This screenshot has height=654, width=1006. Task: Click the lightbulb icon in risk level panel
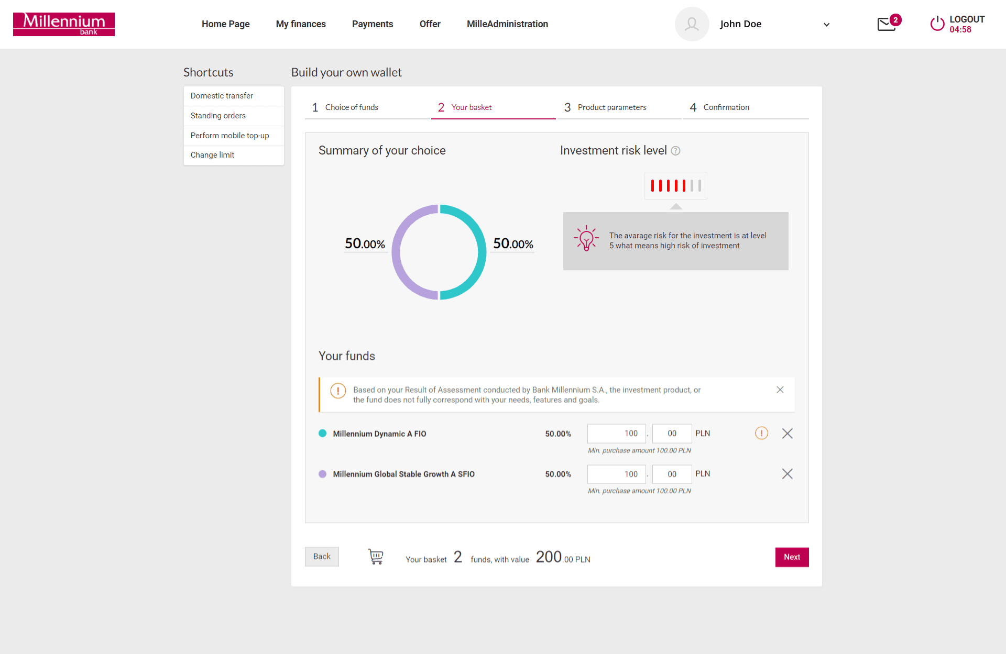[587, 239]
